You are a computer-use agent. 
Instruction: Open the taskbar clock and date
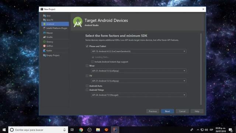[x=221, y=130]
